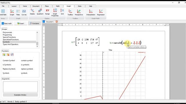
Task: Select the Graph ribbon tab
Action: [x=69, y=6]
